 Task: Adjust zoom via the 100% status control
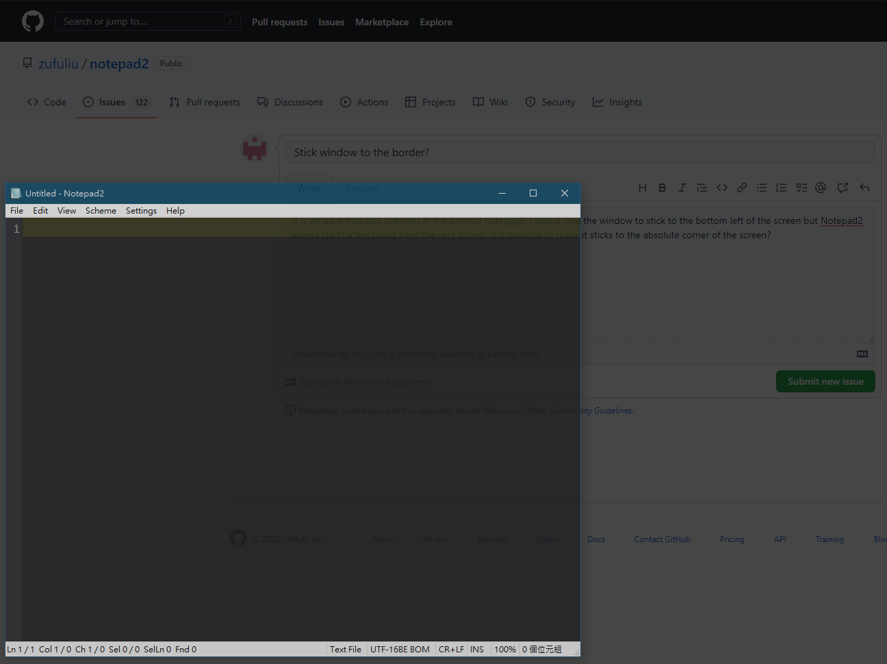tap(504, 649)
